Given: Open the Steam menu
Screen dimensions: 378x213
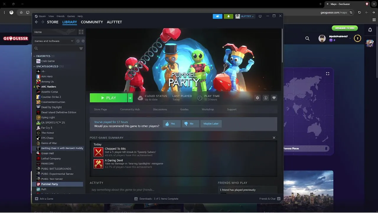Looking at the screenshot, I should [42, 16].
